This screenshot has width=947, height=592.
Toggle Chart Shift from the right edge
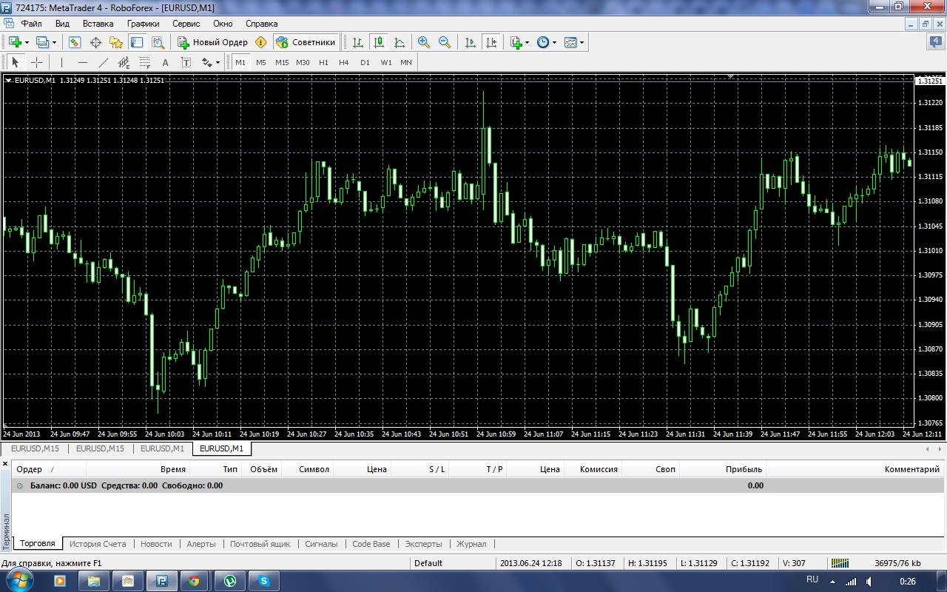pos(491,42)
